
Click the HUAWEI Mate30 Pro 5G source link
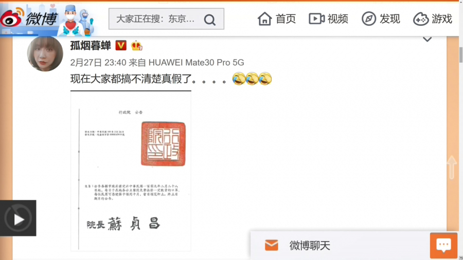pos(197,63)
